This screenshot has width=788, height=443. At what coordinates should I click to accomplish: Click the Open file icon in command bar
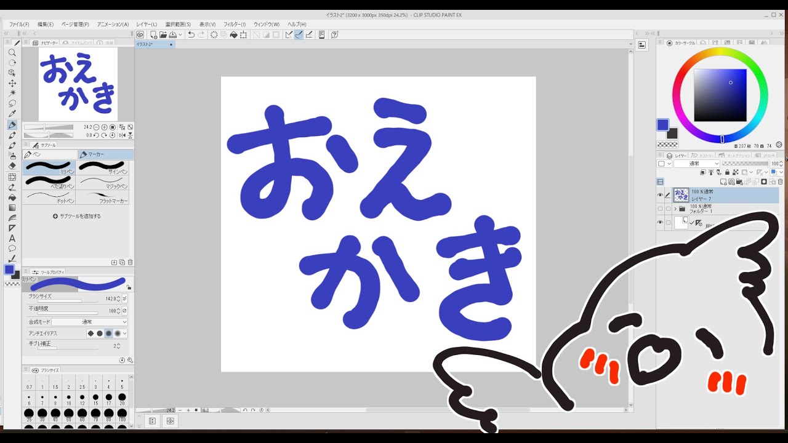point(163,35)
